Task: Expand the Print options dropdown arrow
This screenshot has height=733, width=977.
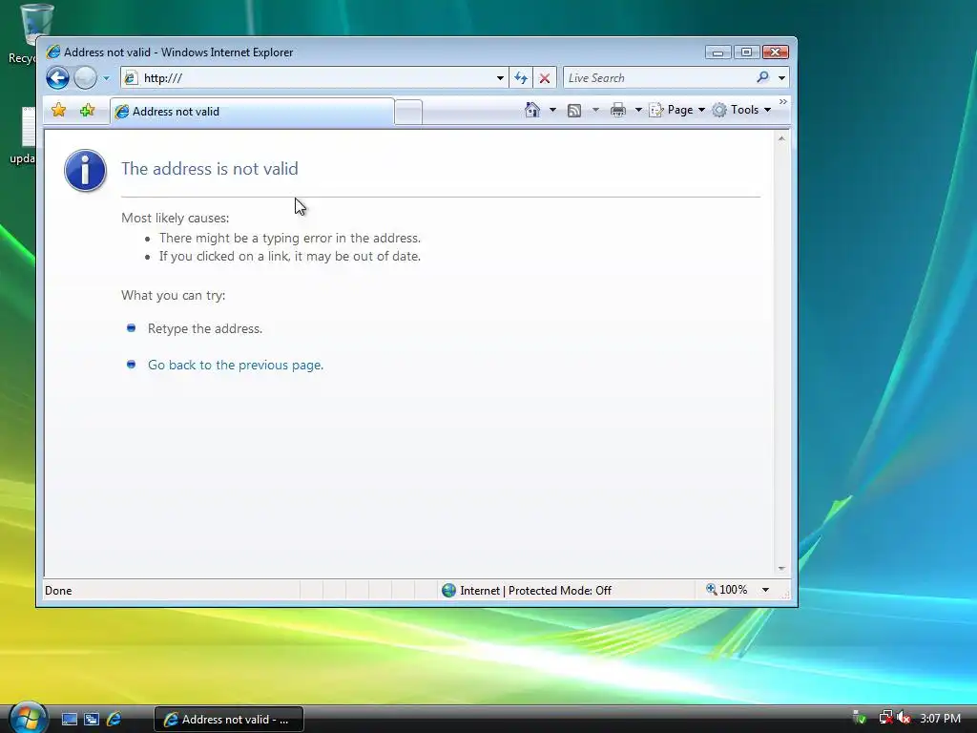Action: [638, 110]
